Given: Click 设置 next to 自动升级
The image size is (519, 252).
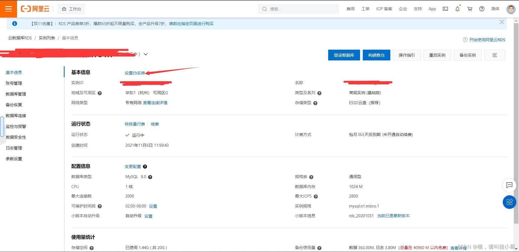Looking at the screenshot, I should click(x=148, y=216).
